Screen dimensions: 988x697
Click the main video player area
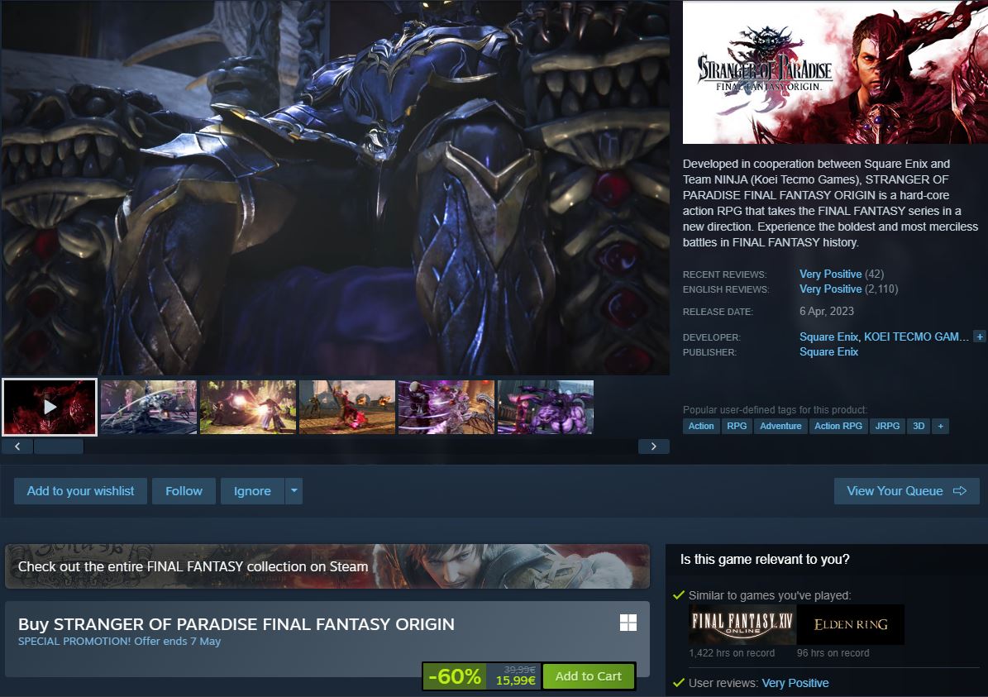(x=335, y=188)
